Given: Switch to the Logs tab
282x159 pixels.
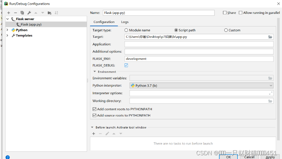Looking at the screenshot, I should click(125, 22).
